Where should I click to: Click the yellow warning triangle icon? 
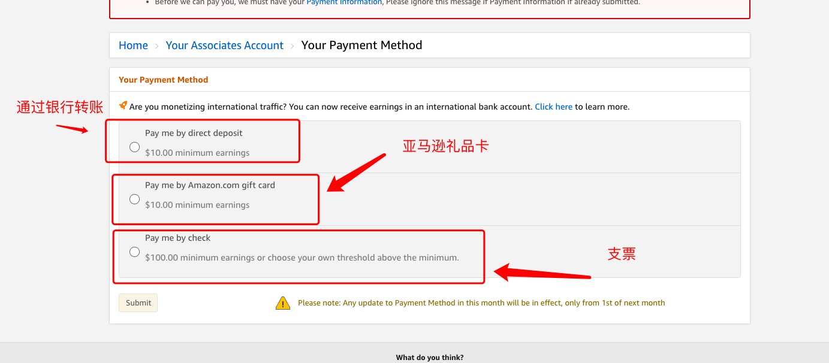(x=283, y=303)
